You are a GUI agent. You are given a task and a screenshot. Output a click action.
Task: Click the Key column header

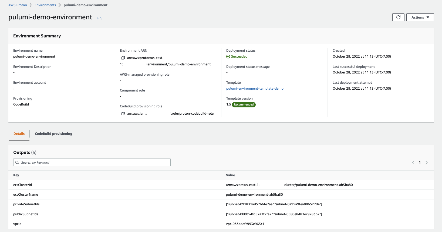[x=16, y=175]
